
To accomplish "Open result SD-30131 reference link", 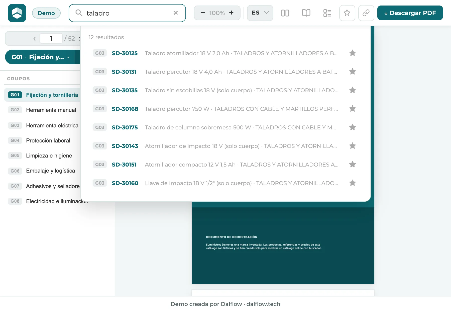I will tap(124, 72).
